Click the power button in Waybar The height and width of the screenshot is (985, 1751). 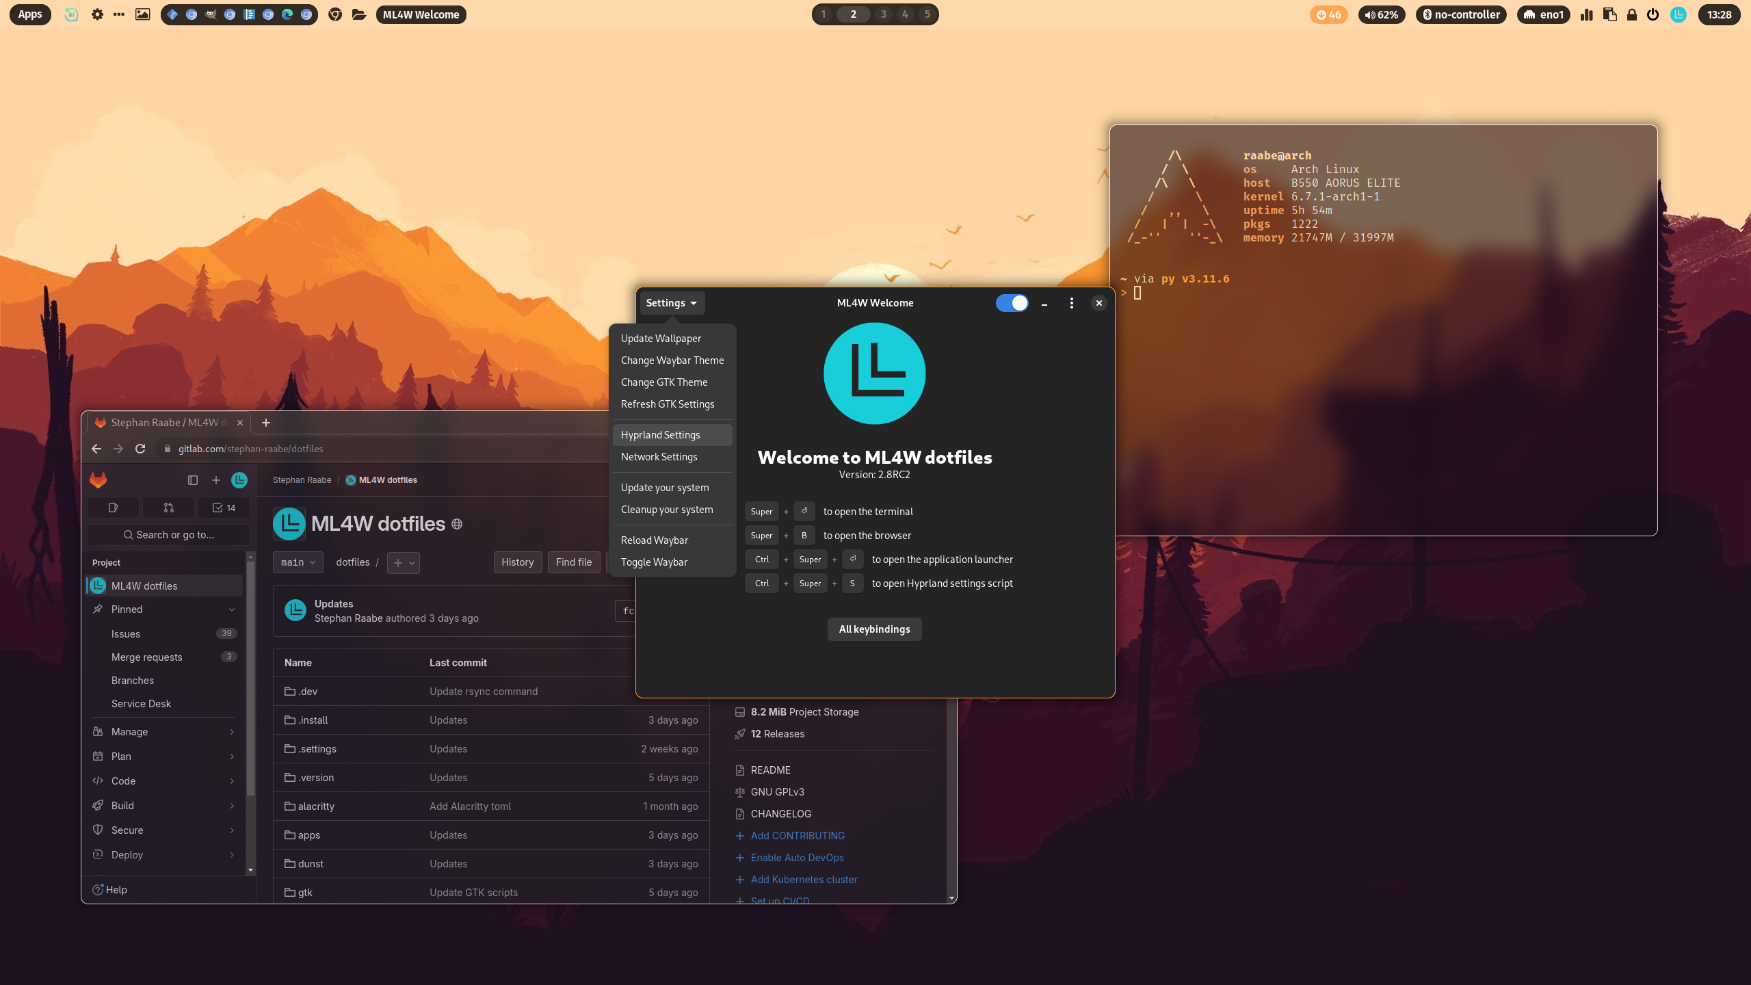pos(1653,14)
